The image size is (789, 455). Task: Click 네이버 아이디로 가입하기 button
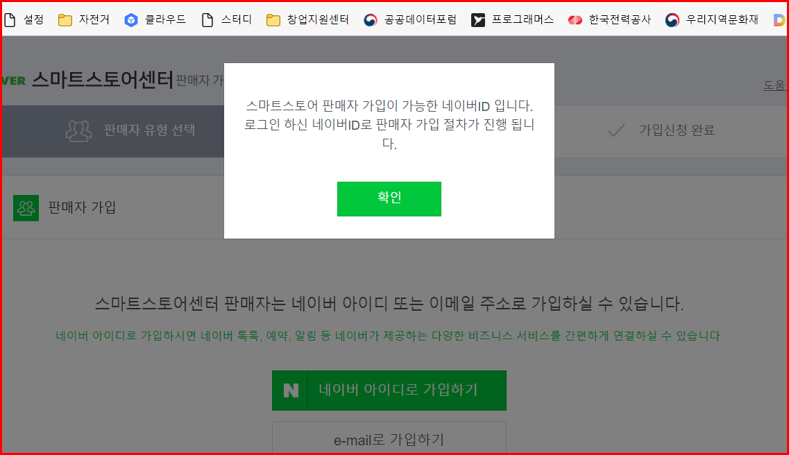click(389, 390)
